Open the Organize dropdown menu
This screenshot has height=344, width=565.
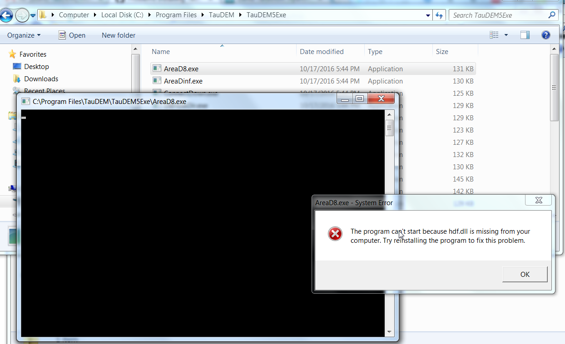coord(23,35)
